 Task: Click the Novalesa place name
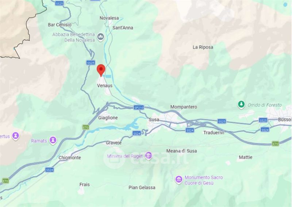109,18
